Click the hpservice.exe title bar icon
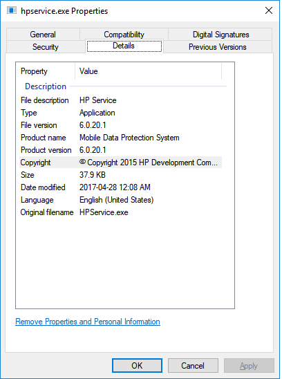Image resolution: width=282 pixels, height=379 pixels. click(12, 10)
